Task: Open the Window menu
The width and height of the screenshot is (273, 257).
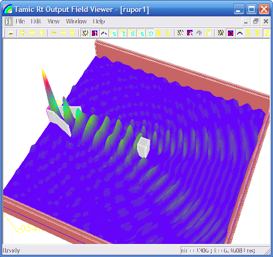Action: point(76,21)
